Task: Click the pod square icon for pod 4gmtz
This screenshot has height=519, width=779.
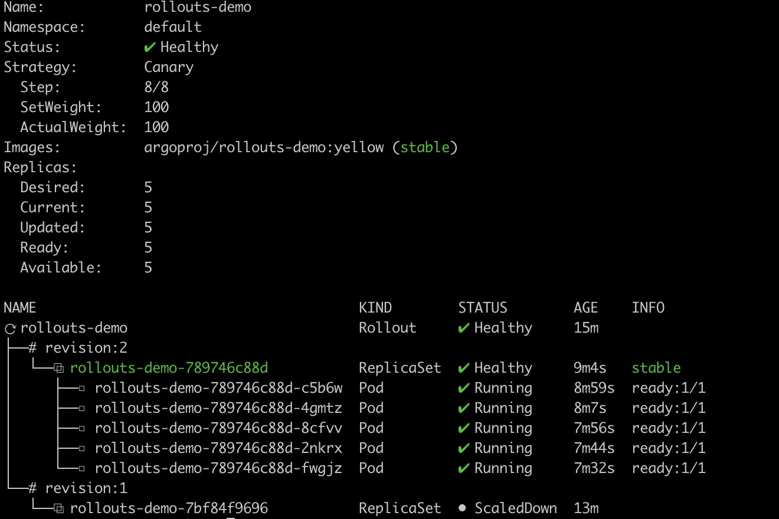Action: 82,409
